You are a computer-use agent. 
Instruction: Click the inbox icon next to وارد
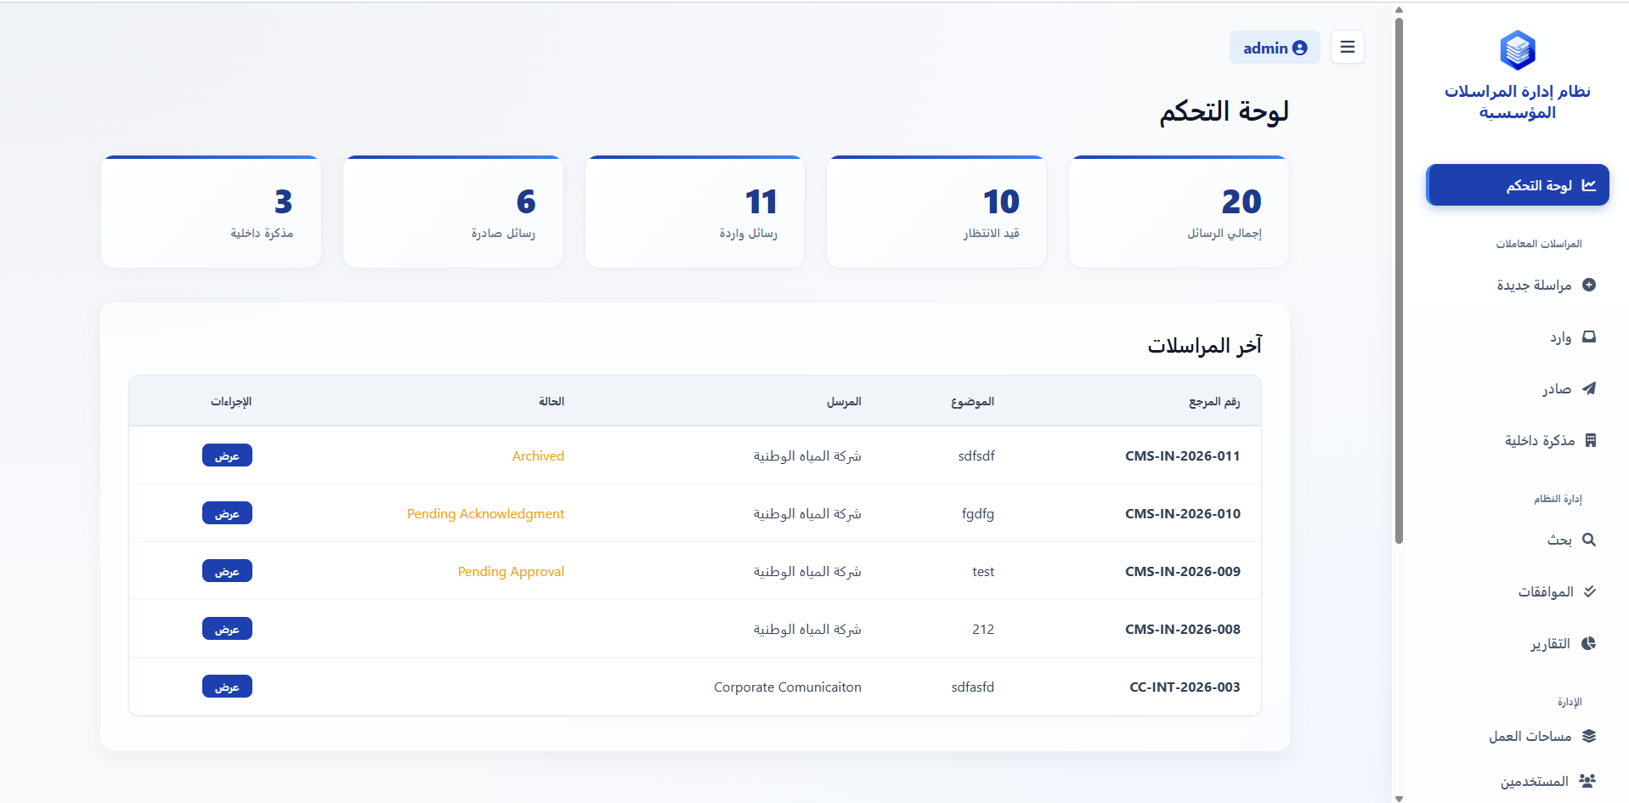click(x=1588, y=337)
